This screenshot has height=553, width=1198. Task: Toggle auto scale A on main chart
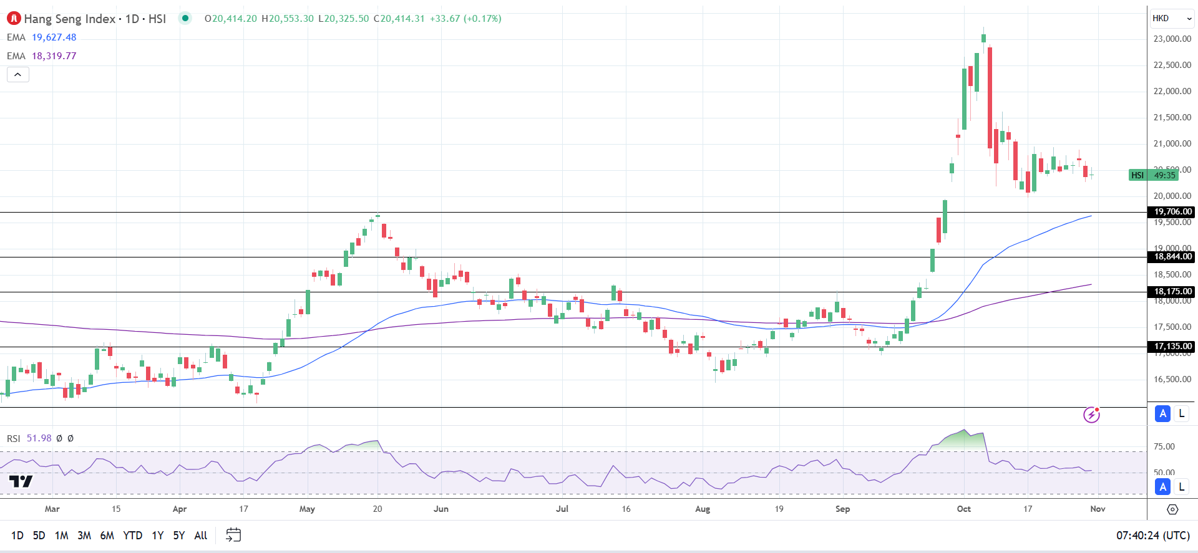pos(1162,413)
